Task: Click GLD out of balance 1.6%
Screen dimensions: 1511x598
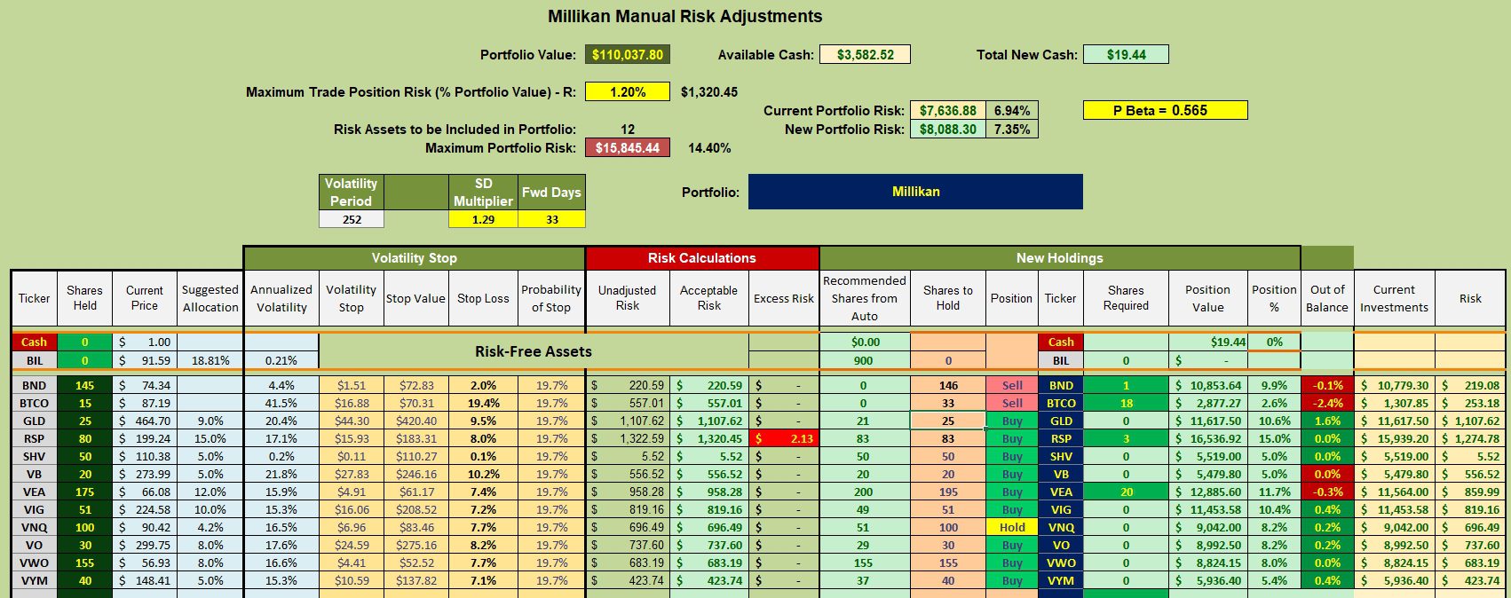Action: (x=1327, y=421)
